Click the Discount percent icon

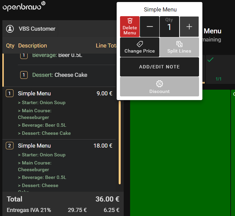[159, 83]
